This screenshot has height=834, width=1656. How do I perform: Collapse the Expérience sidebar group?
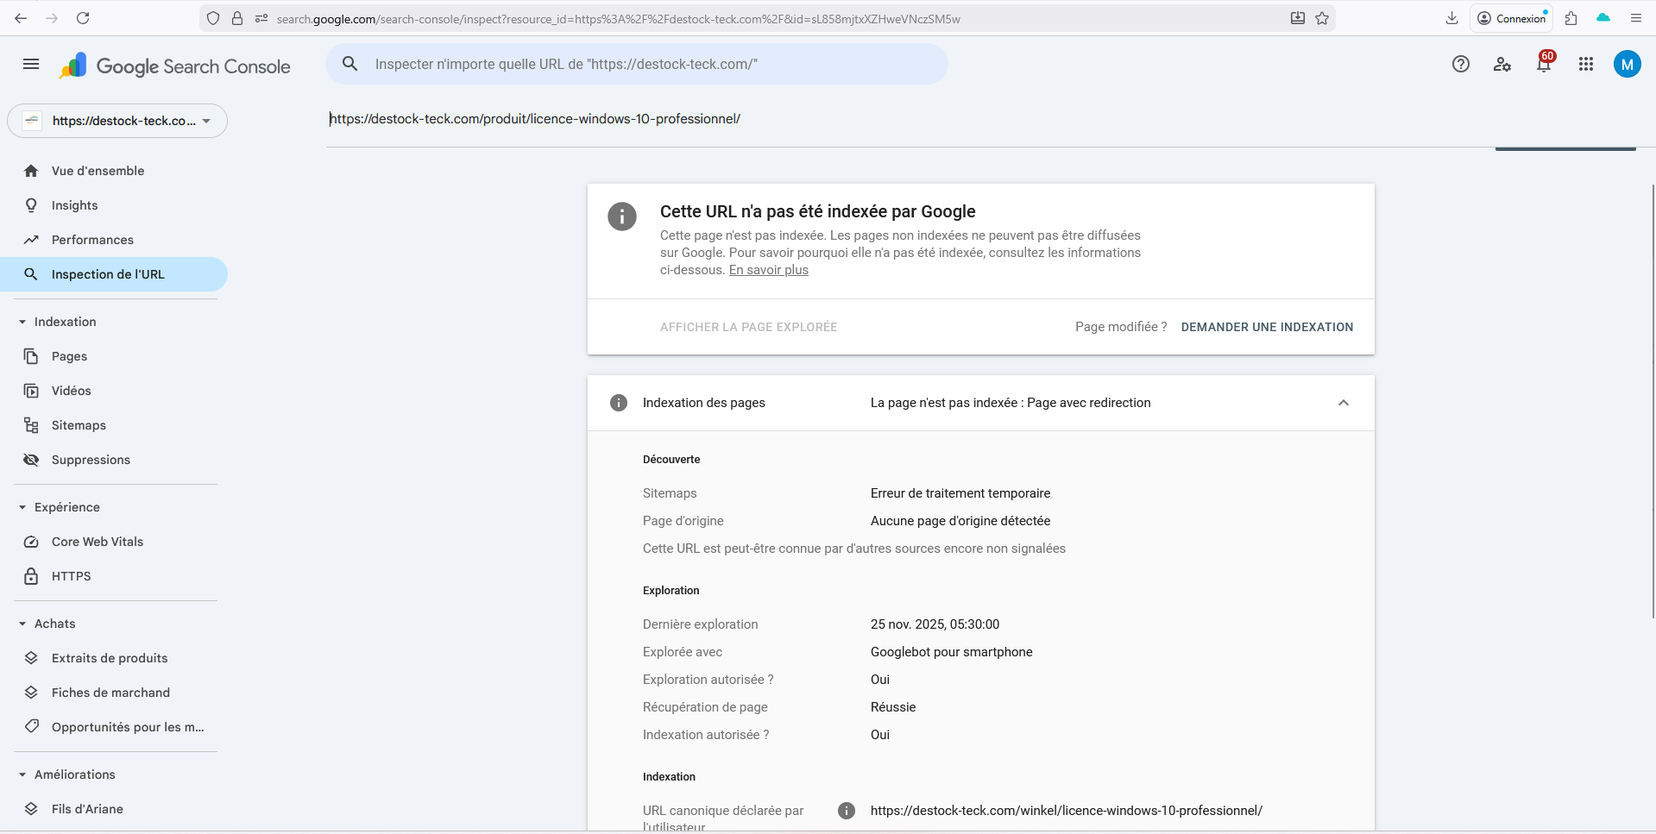point(23,507)
